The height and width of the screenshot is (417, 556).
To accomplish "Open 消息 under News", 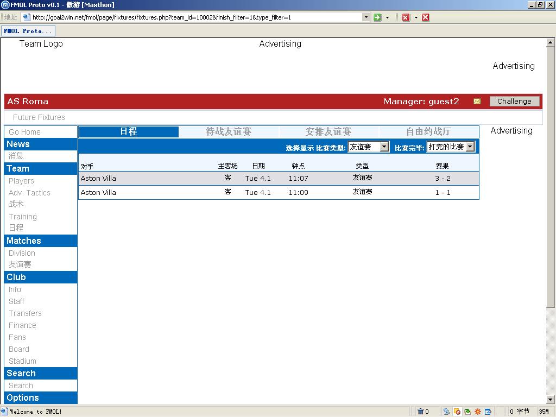I will [x=16, y=156].
